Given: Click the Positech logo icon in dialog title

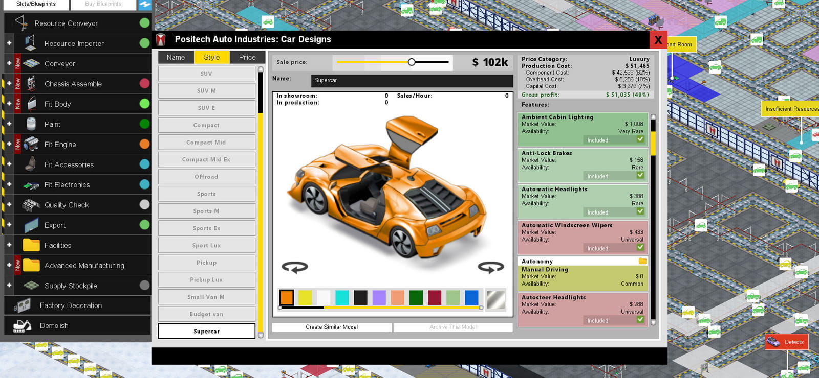Looking at the screenshot, I should (x=161, y=39).
